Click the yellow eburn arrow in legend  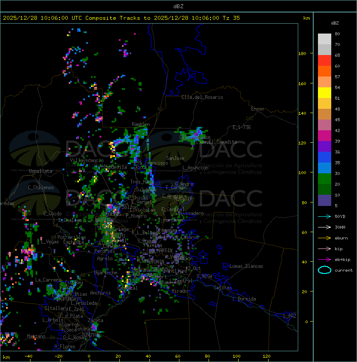pos(324,238)
